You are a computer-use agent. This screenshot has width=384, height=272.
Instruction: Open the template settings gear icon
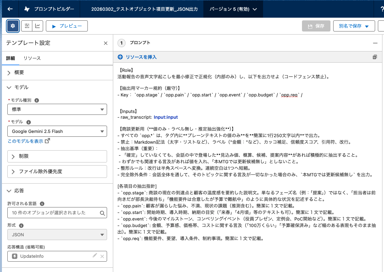[x=13, y=26]
